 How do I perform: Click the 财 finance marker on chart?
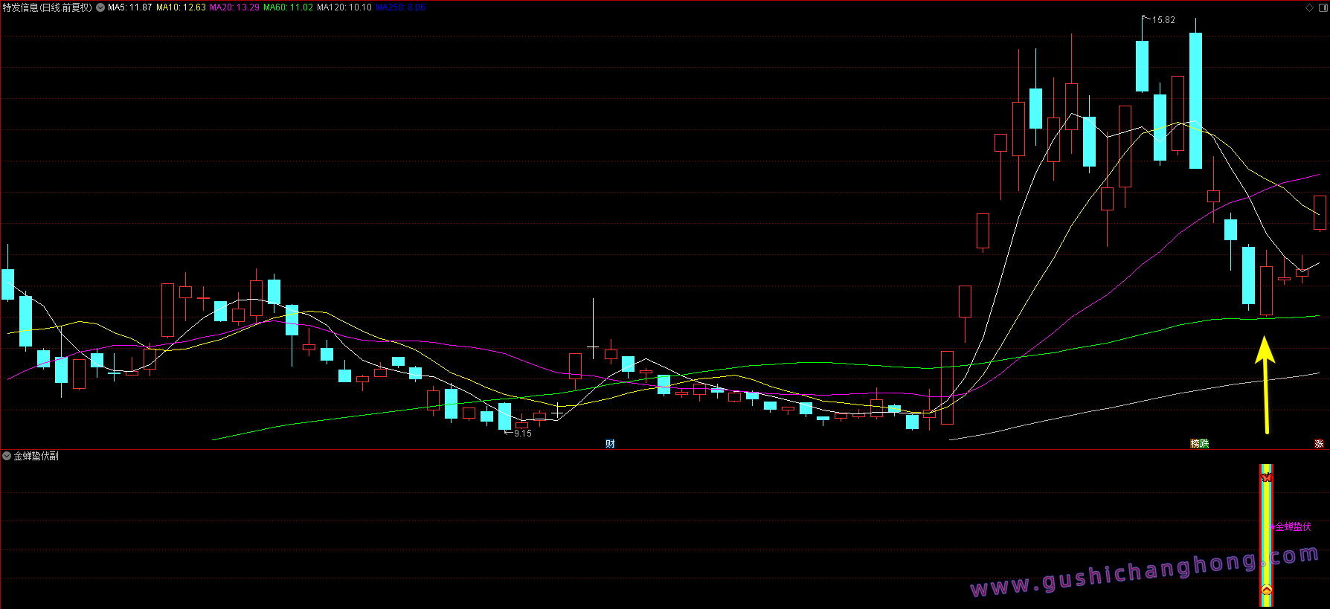click(610, 444)
